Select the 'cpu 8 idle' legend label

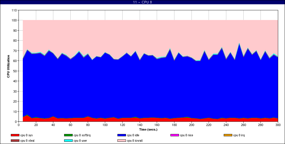click(x=133, y=135)
